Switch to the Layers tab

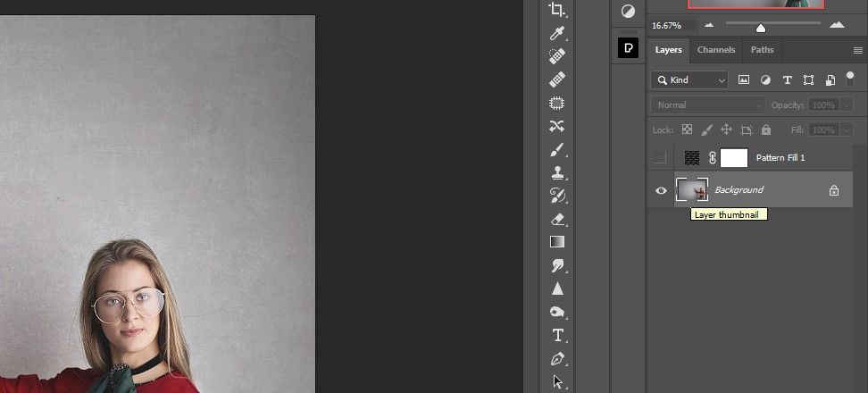point(668,50)
